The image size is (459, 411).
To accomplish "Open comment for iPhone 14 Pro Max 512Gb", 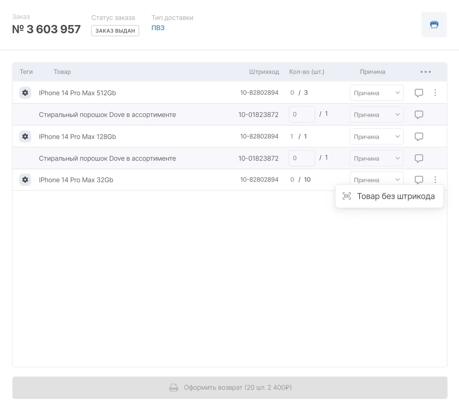I will pyautogui.click(x=419, y=93).
